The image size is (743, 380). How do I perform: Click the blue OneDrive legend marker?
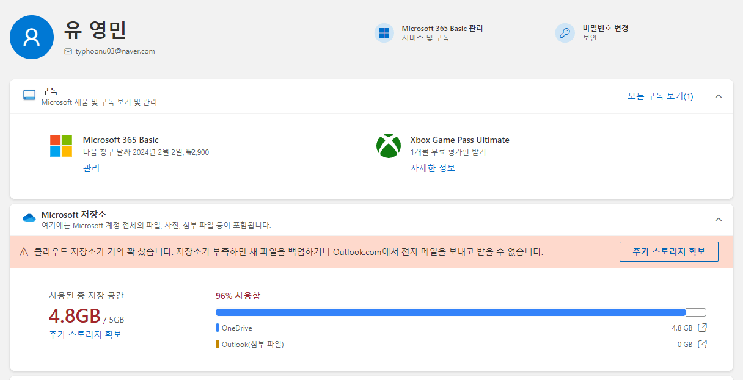pos(218,328)
